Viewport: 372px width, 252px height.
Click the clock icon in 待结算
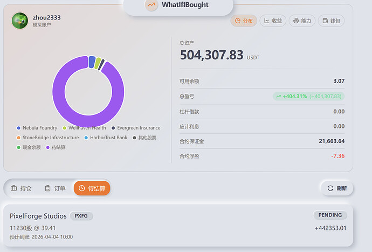(81, 188)
